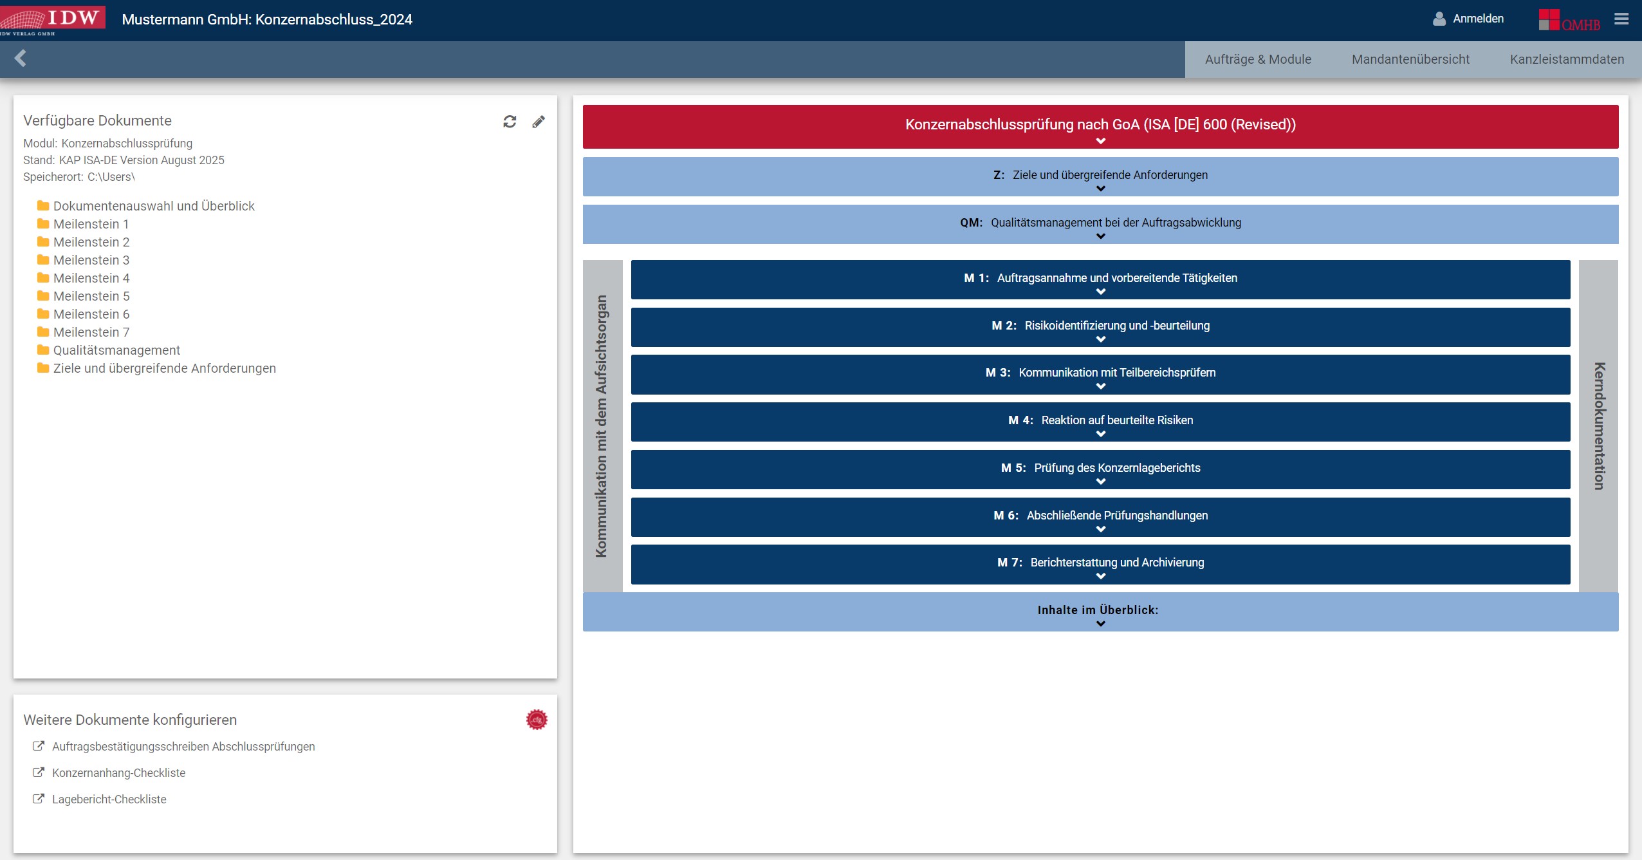Expand the Inhalte im Überblick section
1642x860 pixels.
tap(1100, 612)
